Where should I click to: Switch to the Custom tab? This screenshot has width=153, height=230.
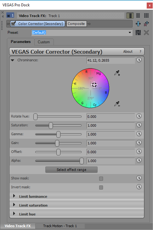[x=44, y=42]
